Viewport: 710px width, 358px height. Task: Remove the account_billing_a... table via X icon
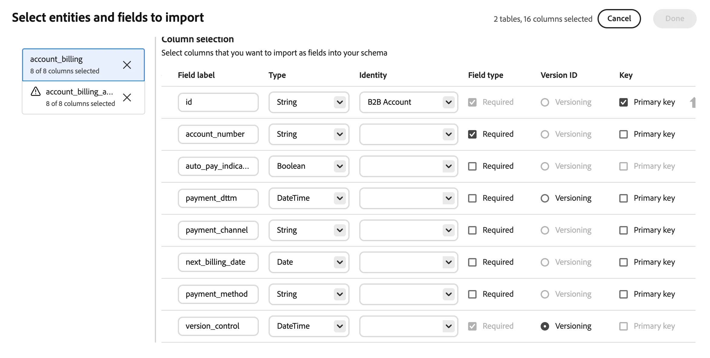pos(127,97)
